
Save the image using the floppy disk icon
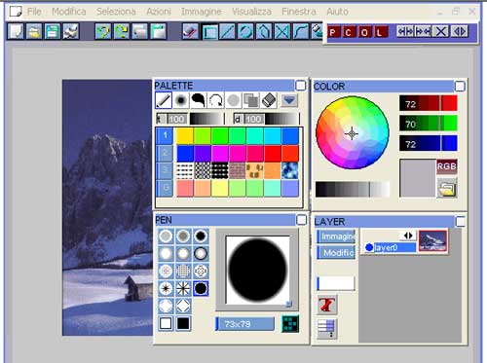point(53,32)
